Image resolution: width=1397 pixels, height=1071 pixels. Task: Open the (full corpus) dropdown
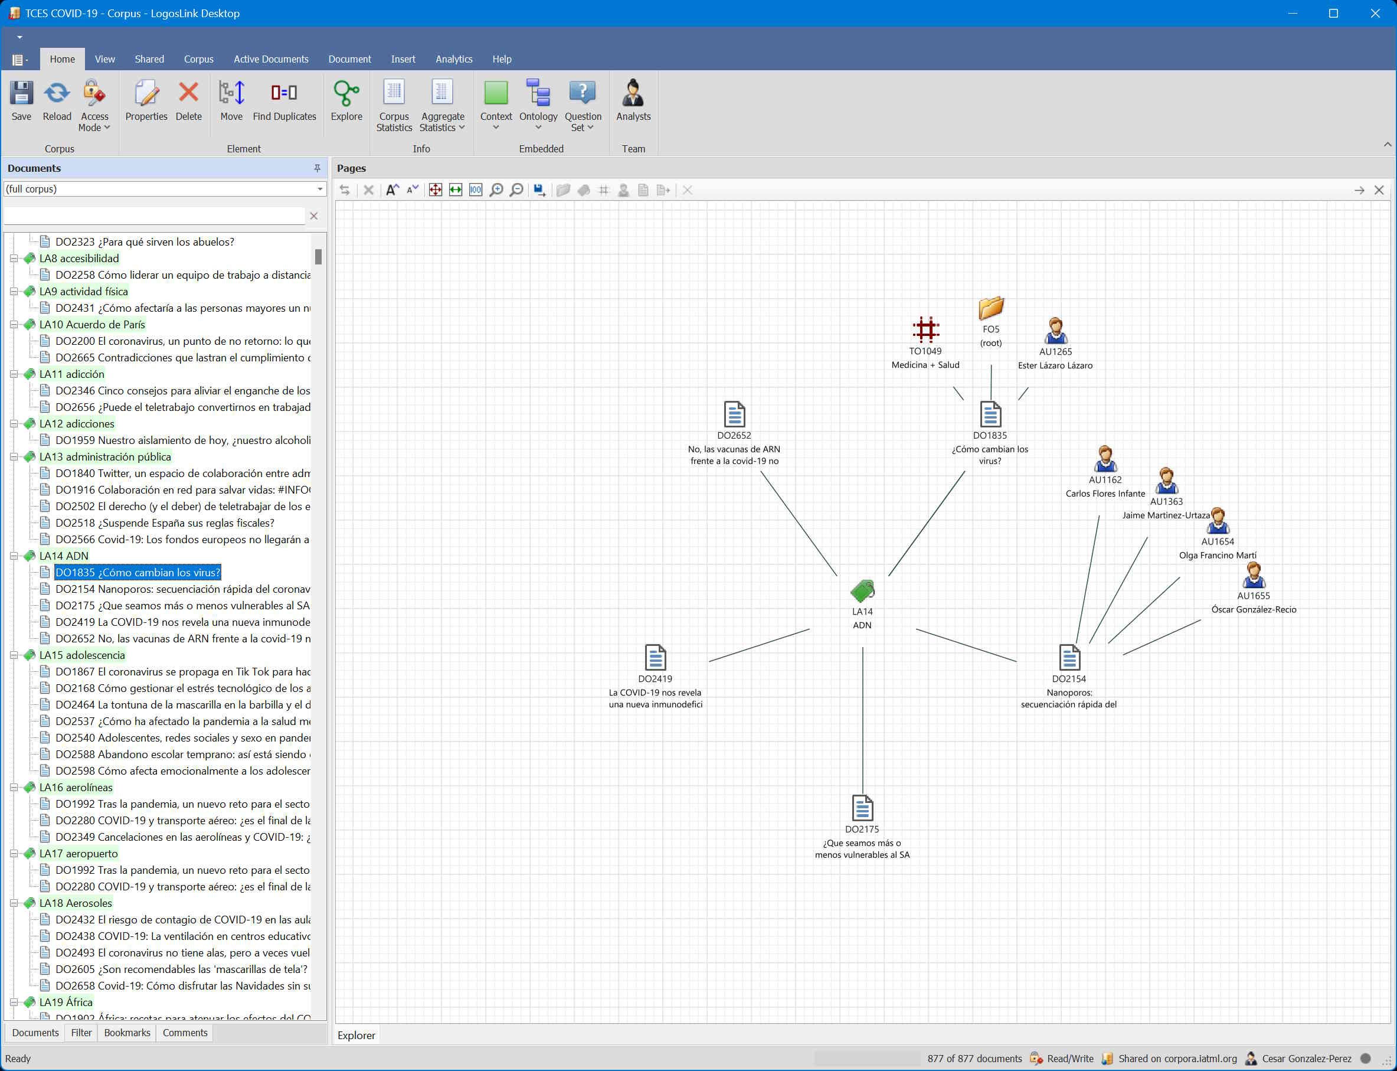pos(320,190)
